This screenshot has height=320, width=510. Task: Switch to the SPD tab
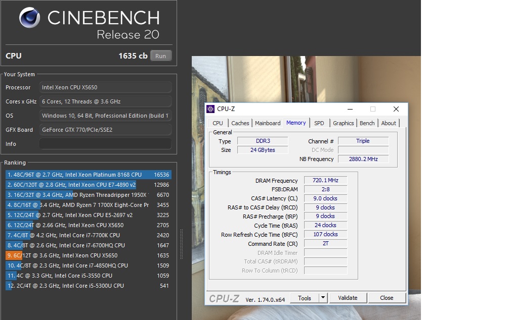(319, 123)
